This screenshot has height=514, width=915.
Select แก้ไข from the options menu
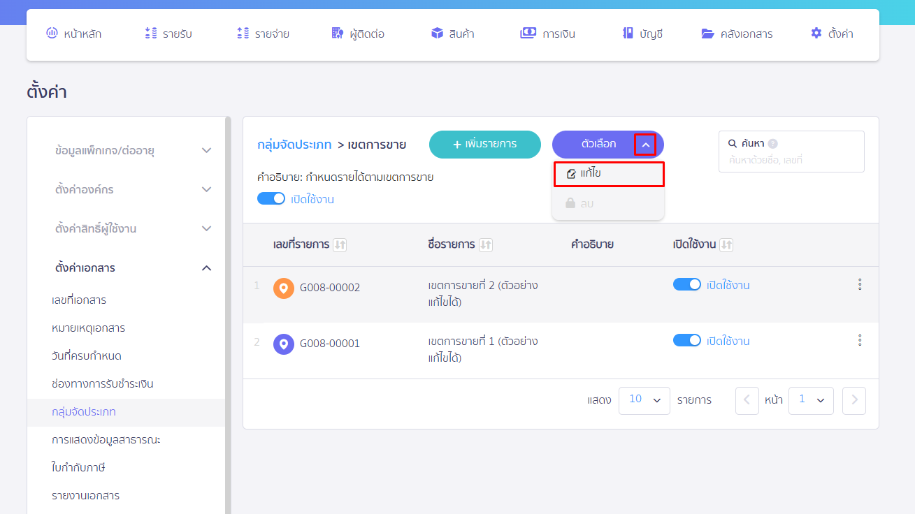point(608,174)
